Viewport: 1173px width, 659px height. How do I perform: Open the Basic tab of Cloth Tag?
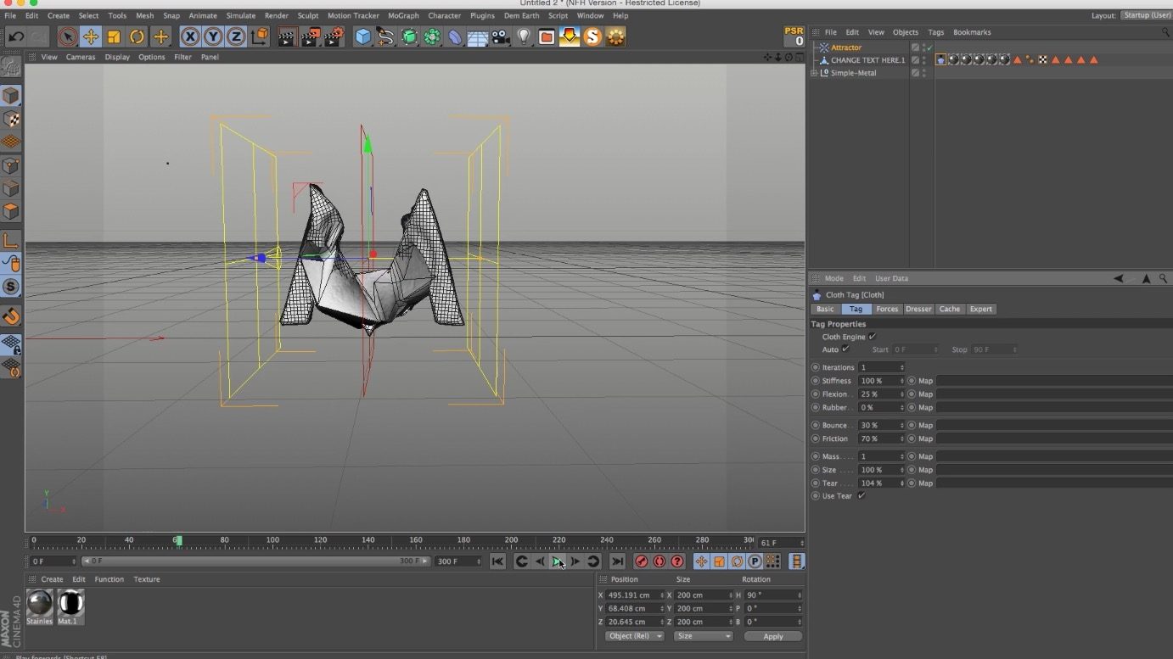[825, 309]
